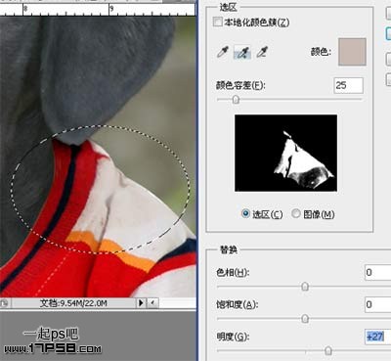The height and width of the screenshot is (361, 391).
Task: Click the black-and-white selection preview
Action: tap(285, 153)
